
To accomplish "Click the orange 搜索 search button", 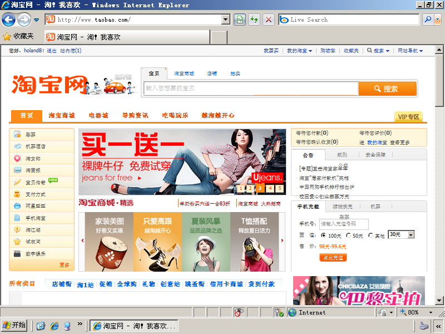I will (388, 89).
